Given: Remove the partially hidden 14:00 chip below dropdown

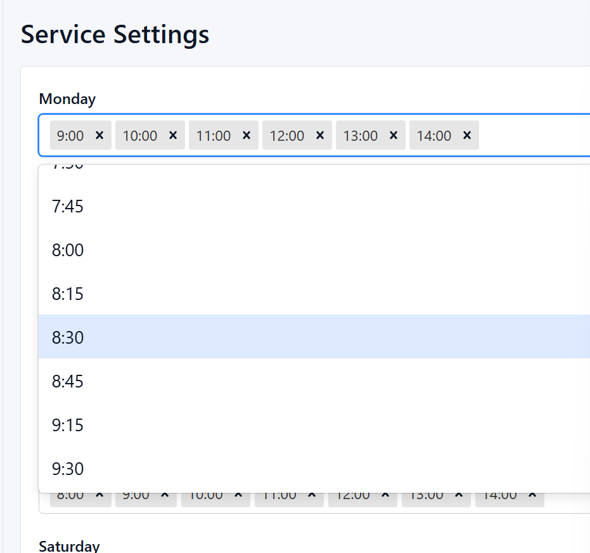Looking at the screenshot, I should pos(532,497).
